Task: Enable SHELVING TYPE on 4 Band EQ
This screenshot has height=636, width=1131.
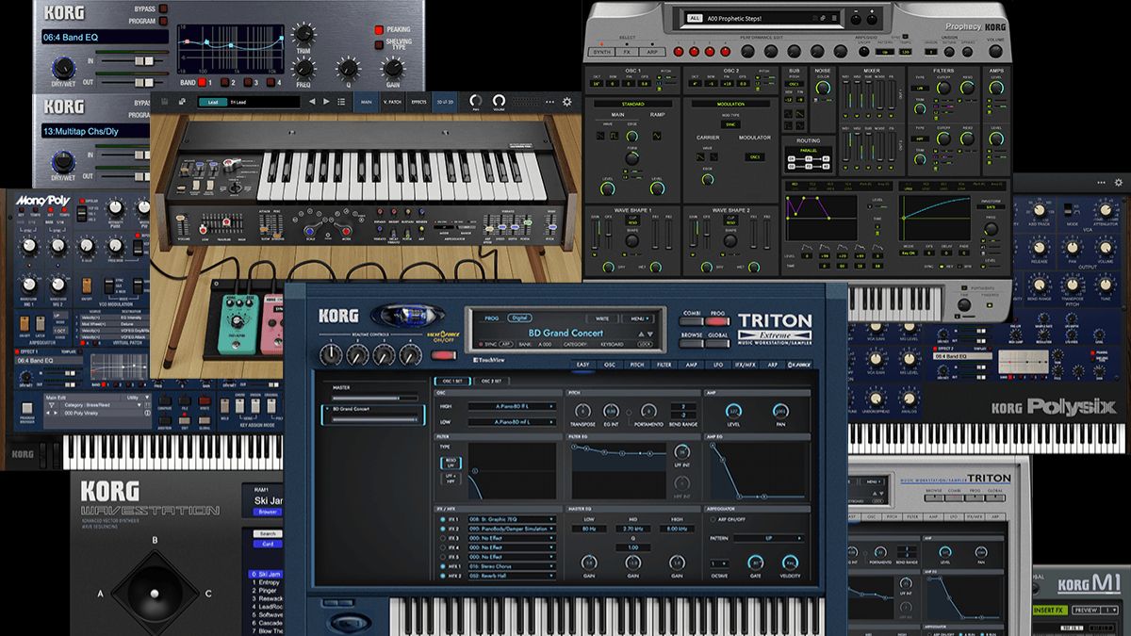Action: [378, 43]
